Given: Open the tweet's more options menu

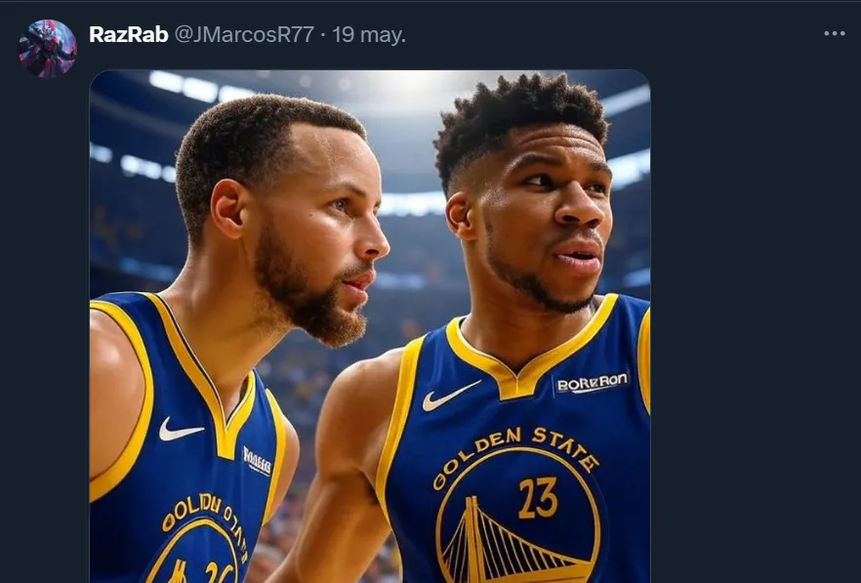Looking at the screenshot, I should click(834, 33).
